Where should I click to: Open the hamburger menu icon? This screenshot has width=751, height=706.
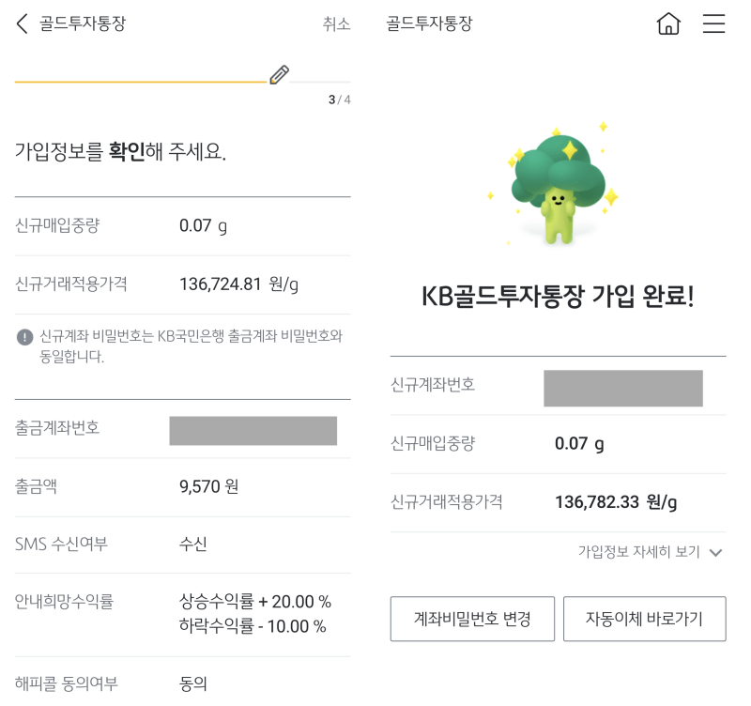click(713, 23)
